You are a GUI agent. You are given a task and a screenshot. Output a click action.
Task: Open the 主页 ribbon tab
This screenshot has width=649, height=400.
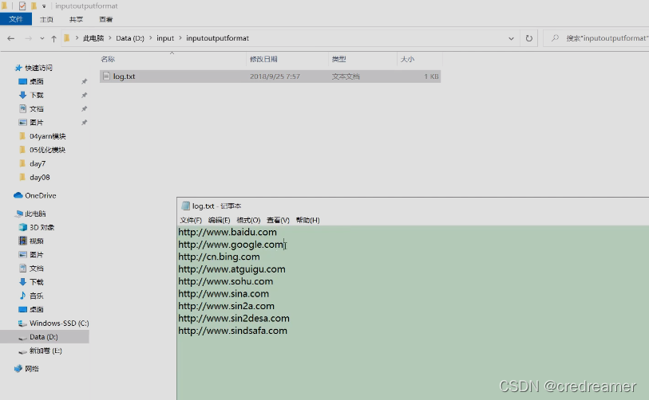pyautogui.click(x=46, y=19)
